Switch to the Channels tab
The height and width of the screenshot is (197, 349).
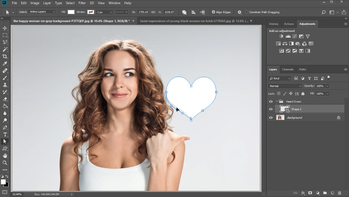(287, 69)
